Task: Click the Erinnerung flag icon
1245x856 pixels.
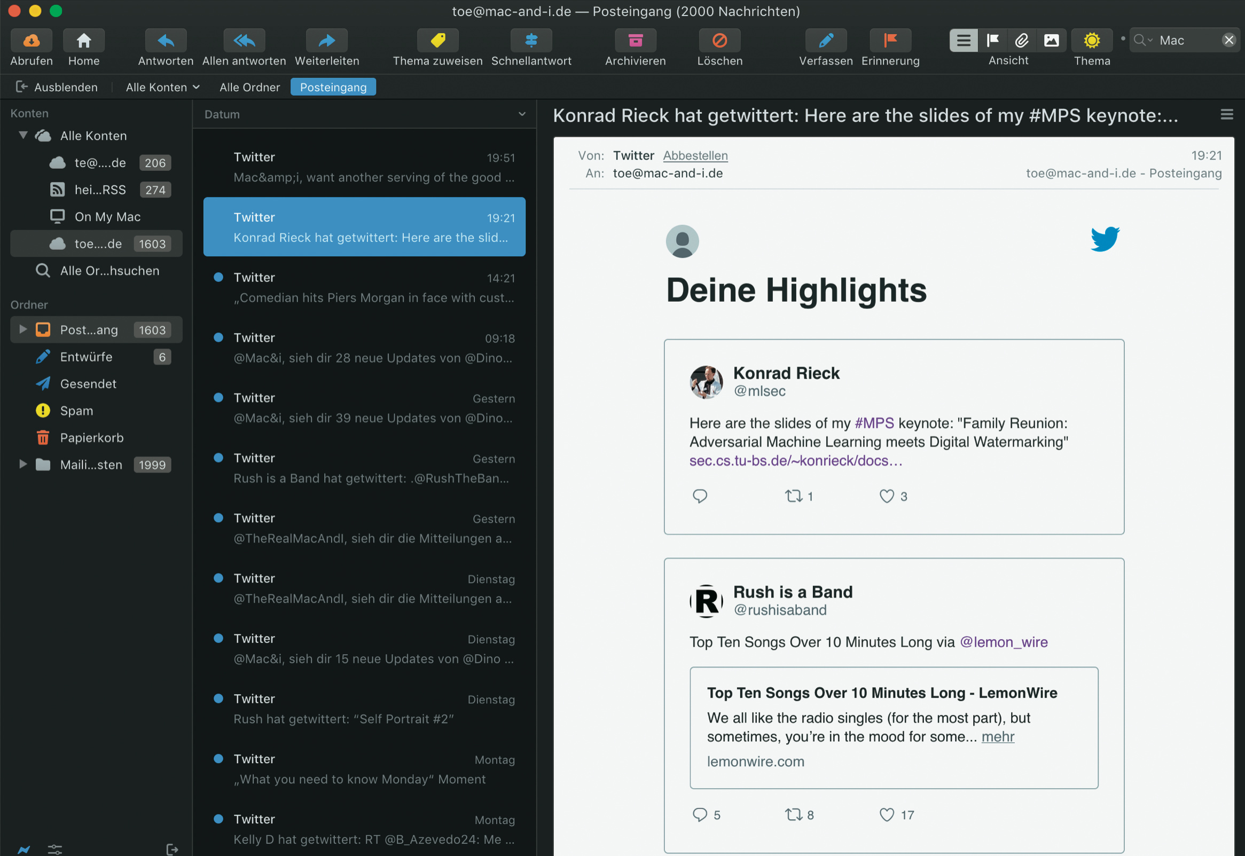Action: (890, 40)
